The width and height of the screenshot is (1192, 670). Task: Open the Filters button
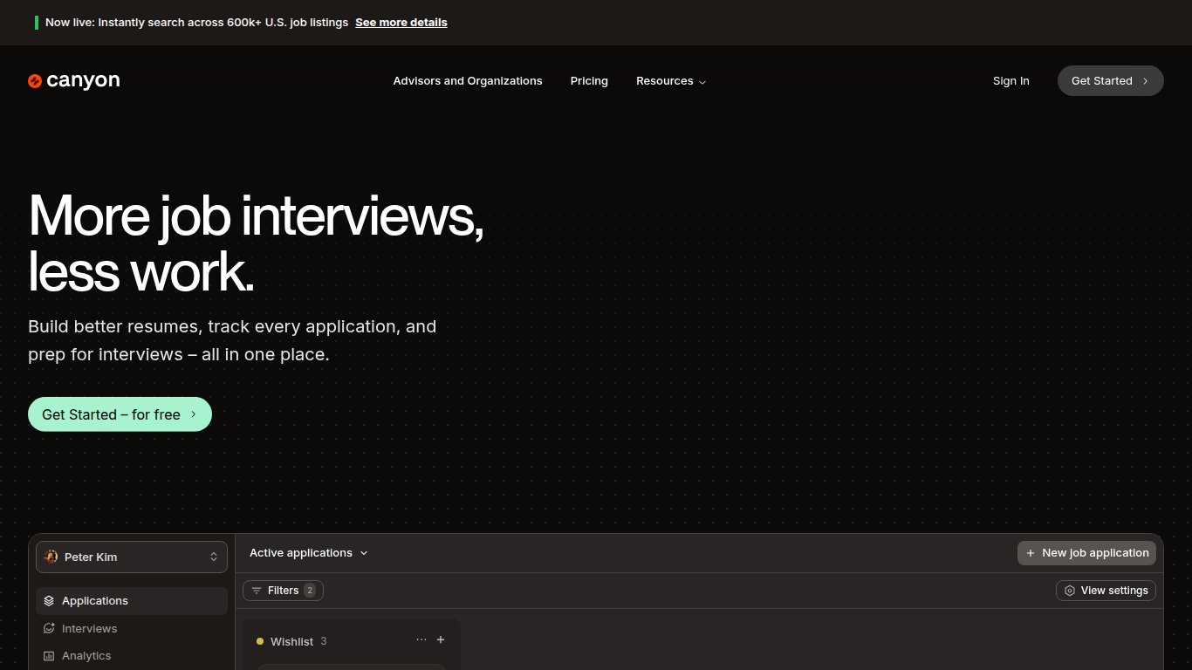[x=283, y=591]
